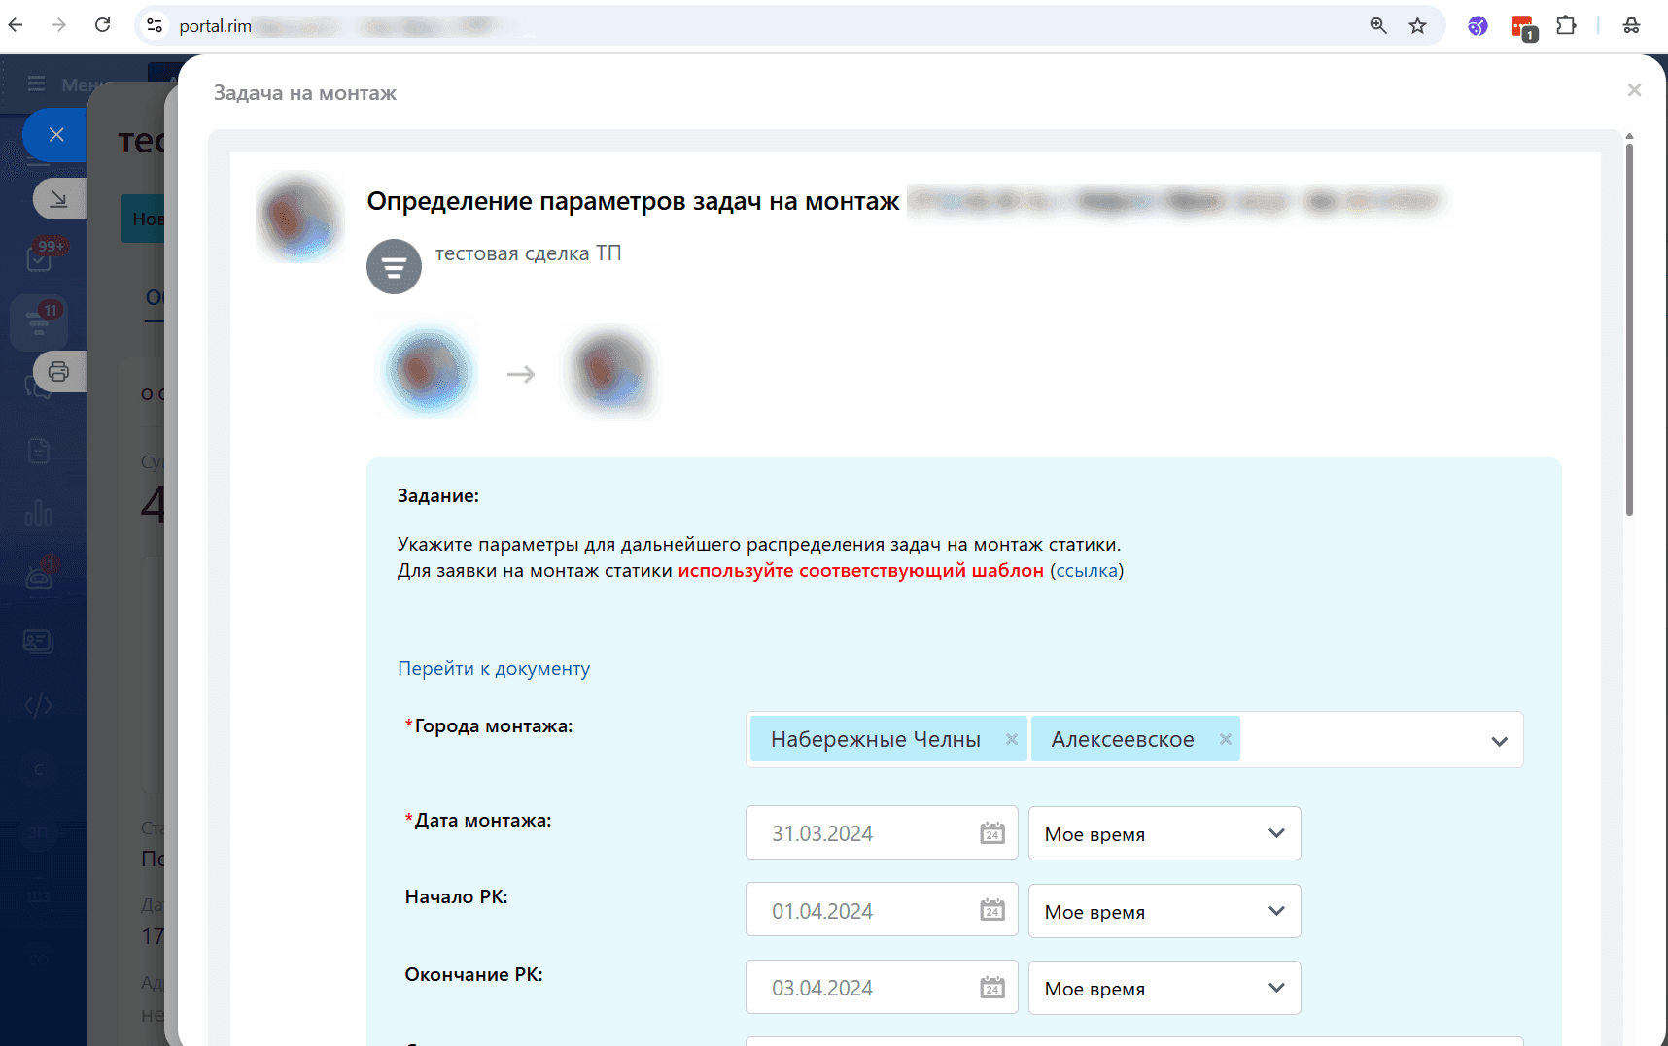Screen dimensions: 1668x1046
Task: Open Мое время dropdown for Окончание РК
Action: pos(1164,989)
